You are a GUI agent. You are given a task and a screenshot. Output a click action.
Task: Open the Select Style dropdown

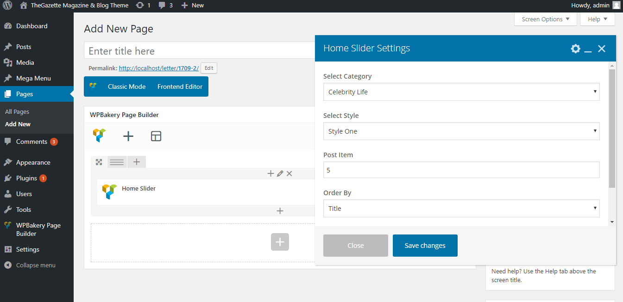tap(461, 131)
